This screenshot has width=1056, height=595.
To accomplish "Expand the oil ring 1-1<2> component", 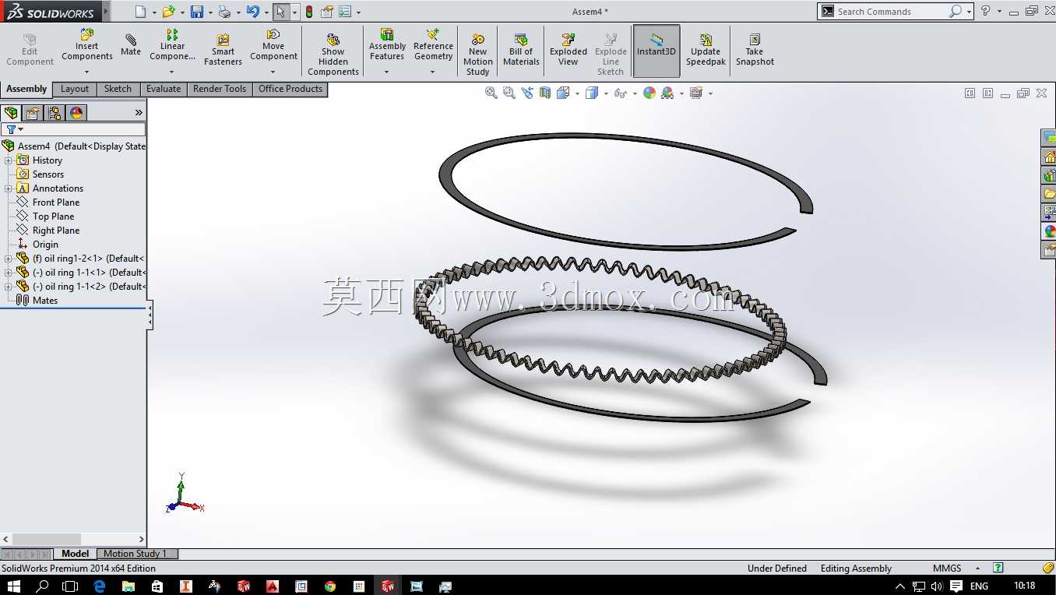I will pyautogui.click(x=9, y=287).
